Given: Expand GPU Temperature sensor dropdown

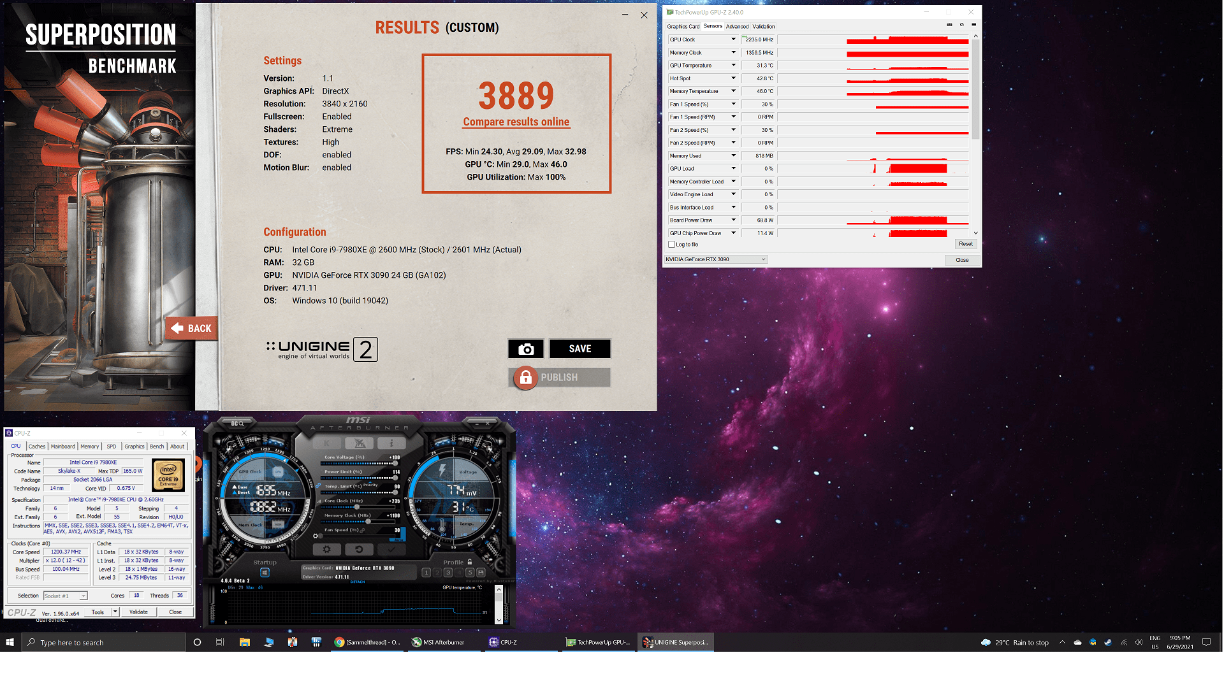Looking at the screenshot, I should [733, 65].
